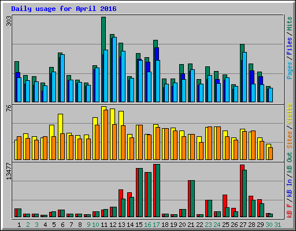Click the yellow Visits bar for day 13
This screenshot has height=231, width=296.
point(121,118)
